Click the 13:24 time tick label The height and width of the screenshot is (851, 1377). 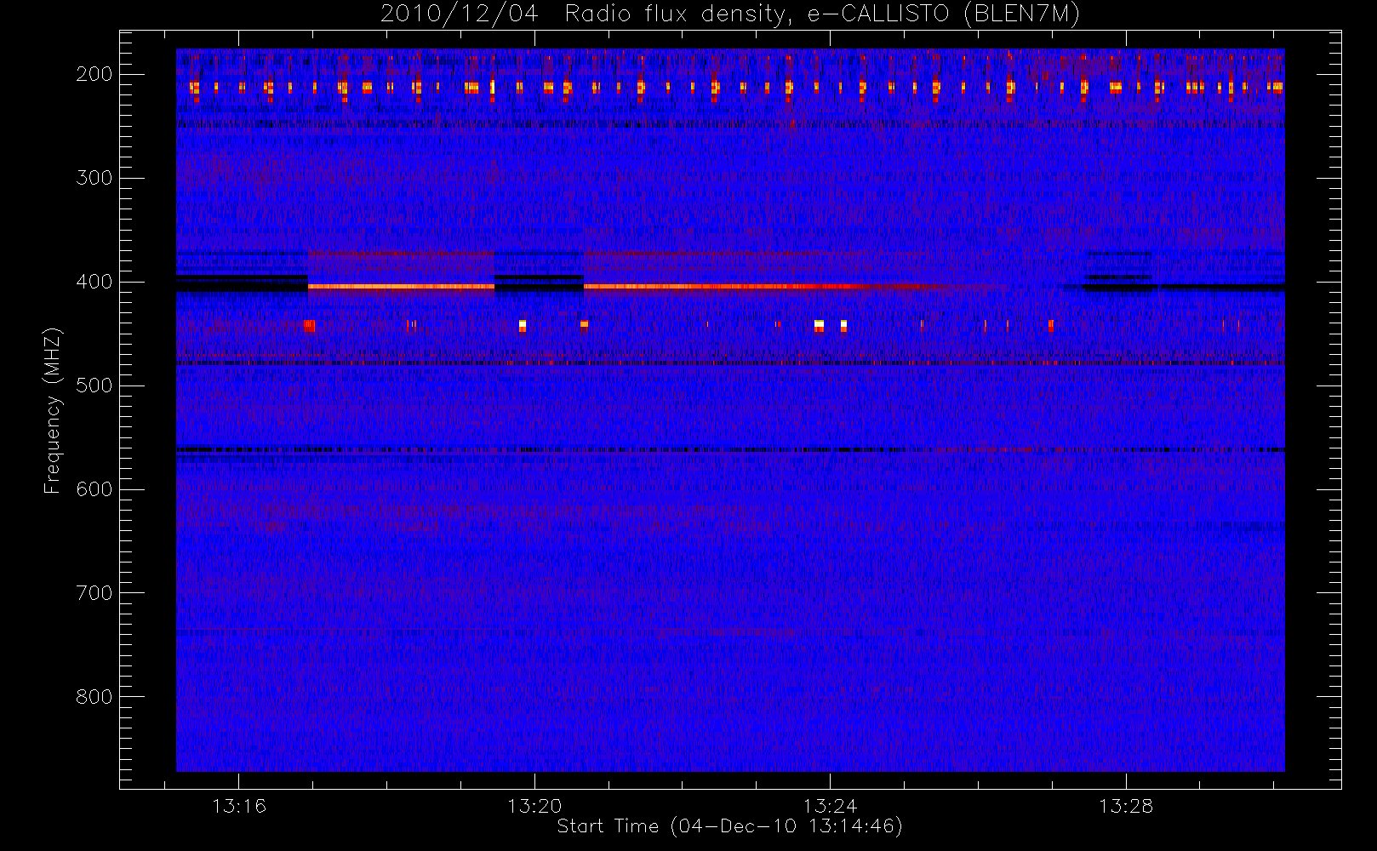click(830, 805)
